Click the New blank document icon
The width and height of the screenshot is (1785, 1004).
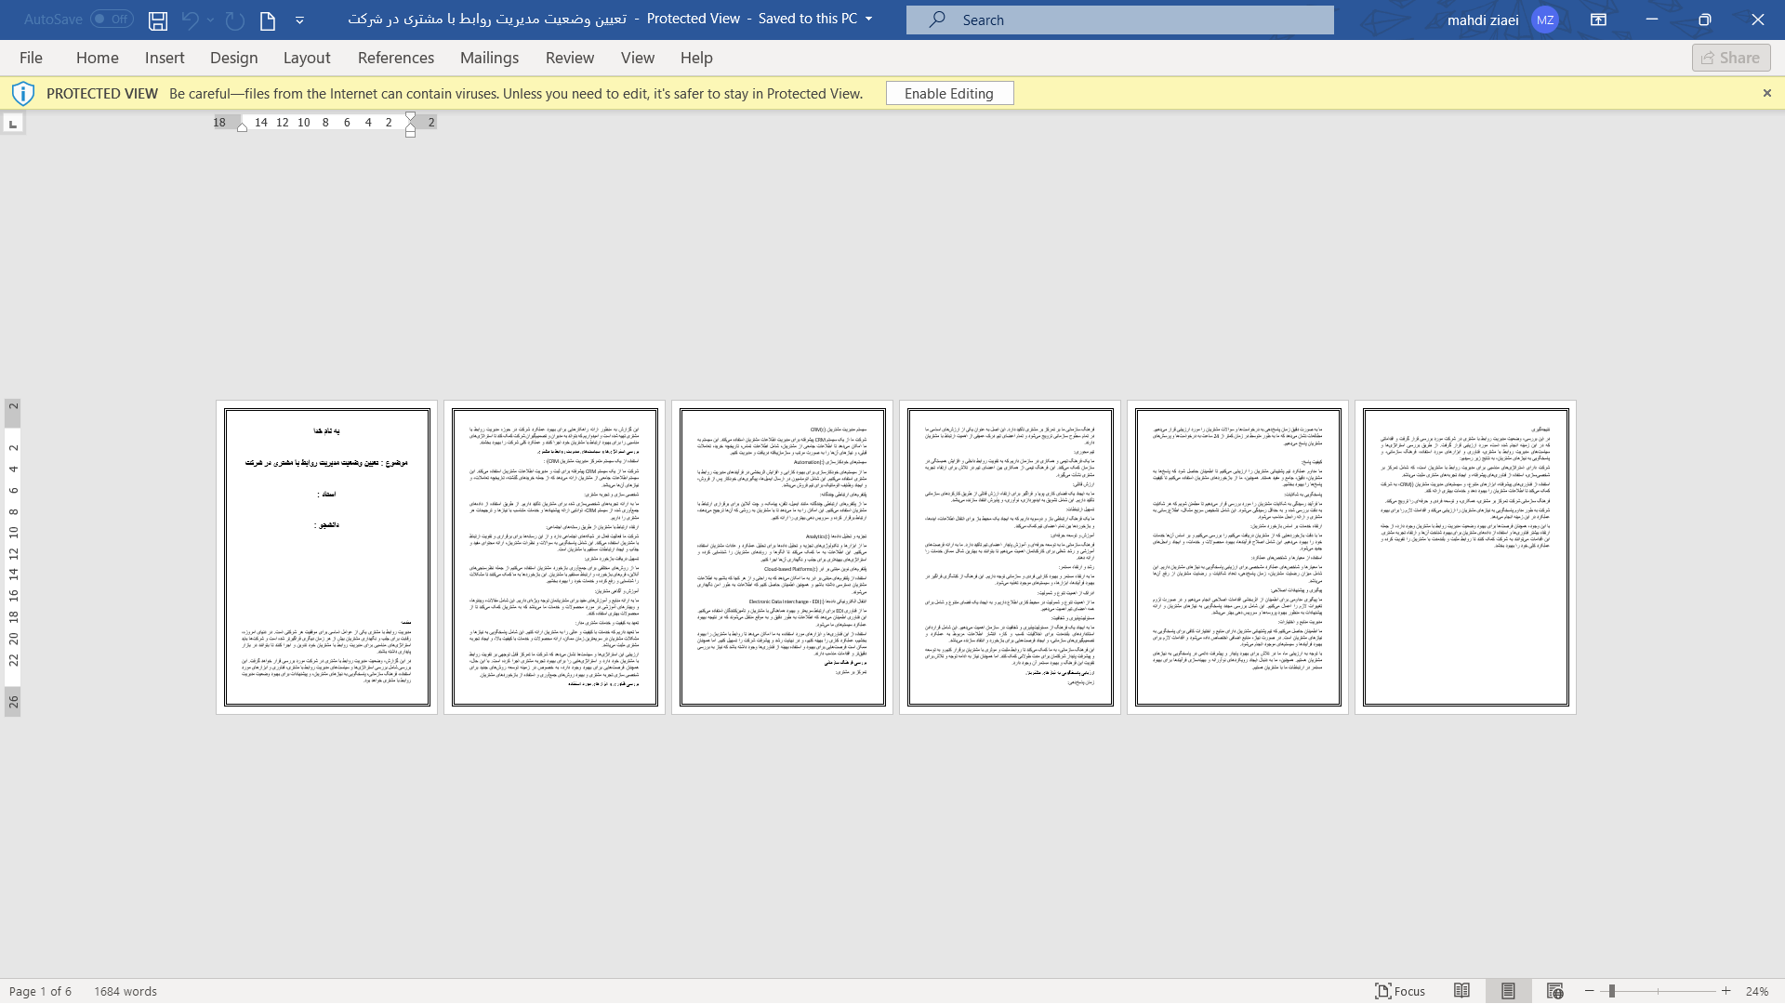(268, 20)
